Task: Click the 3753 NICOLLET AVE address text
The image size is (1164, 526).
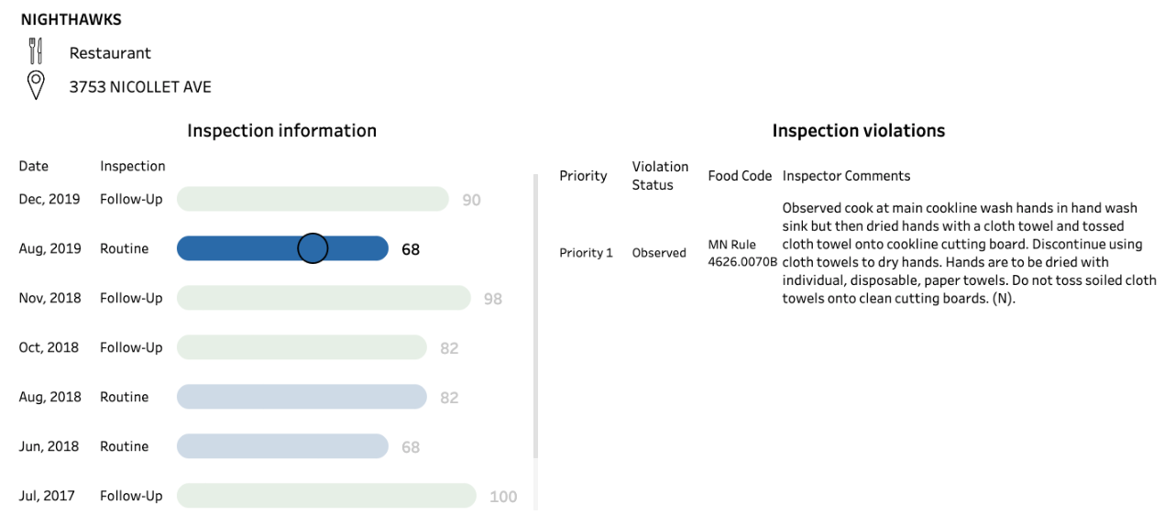Action: (x=140, y=87)
